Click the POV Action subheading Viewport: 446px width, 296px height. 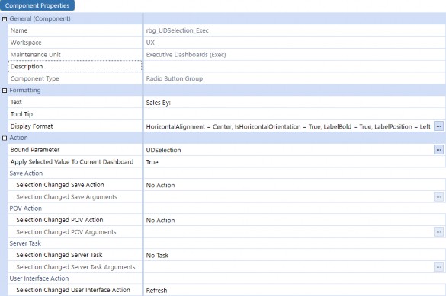coord(26,208)
